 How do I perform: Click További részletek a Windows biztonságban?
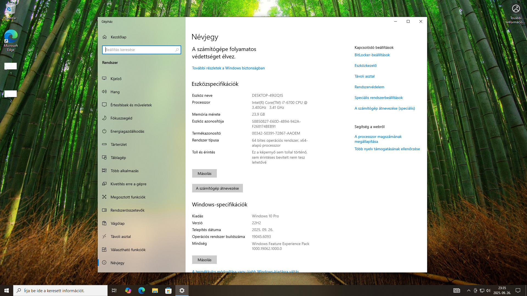[x=228, y=68]
